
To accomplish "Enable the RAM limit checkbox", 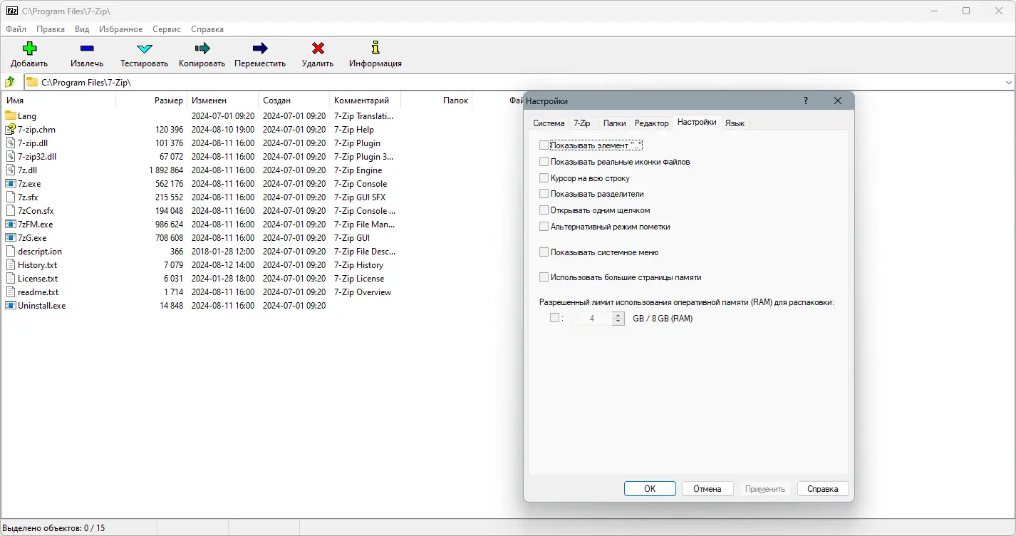I will click(554, 319).
